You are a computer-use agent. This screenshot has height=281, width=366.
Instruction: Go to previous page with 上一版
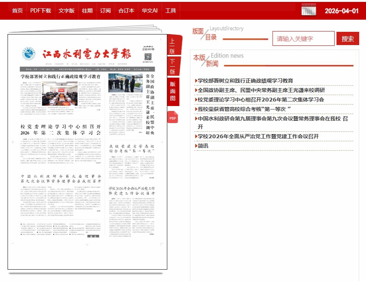(x=174, y=45)
